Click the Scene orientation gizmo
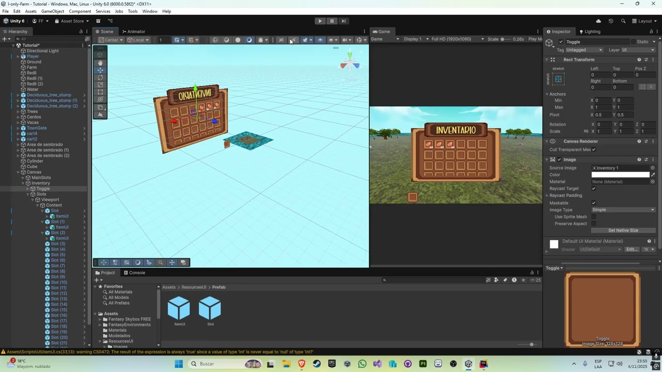Viewport: 662px width, 372px height. pyautogui.click(x=350, y=61)
